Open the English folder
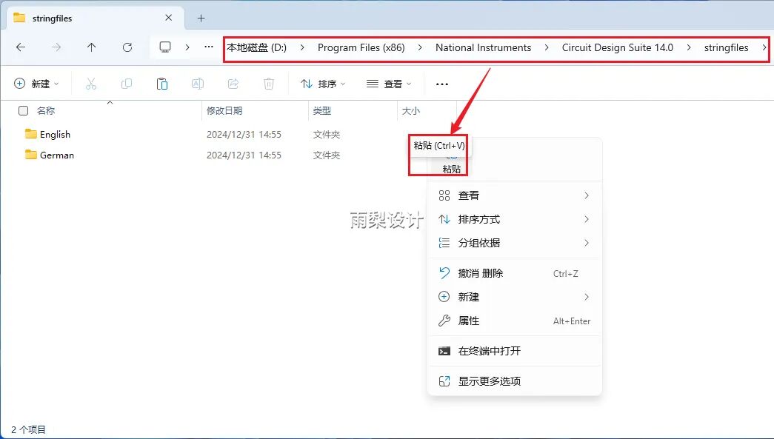This screenshot has width=774, height=439. tap(54, 134)
